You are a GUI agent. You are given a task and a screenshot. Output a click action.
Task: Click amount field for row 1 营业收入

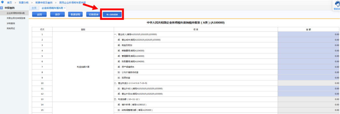[x=309, y=35]
